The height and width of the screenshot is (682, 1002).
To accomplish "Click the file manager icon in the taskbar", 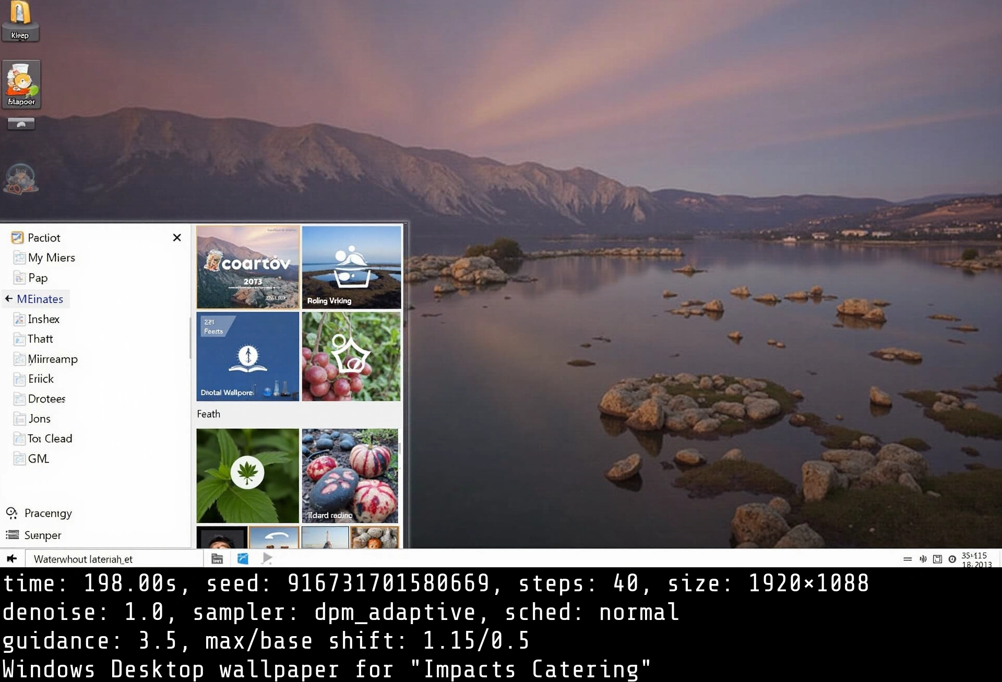I will click(217, 558).
